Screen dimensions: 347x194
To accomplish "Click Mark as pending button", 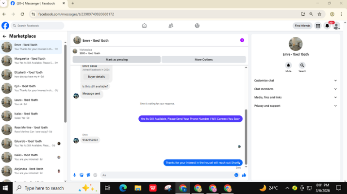I will [116, 60].
